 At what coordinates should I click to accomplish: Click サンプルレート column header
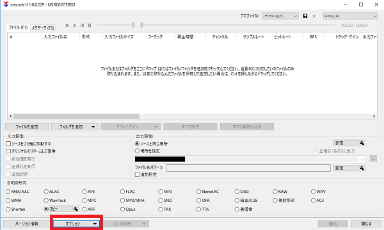tap(253, 37)
